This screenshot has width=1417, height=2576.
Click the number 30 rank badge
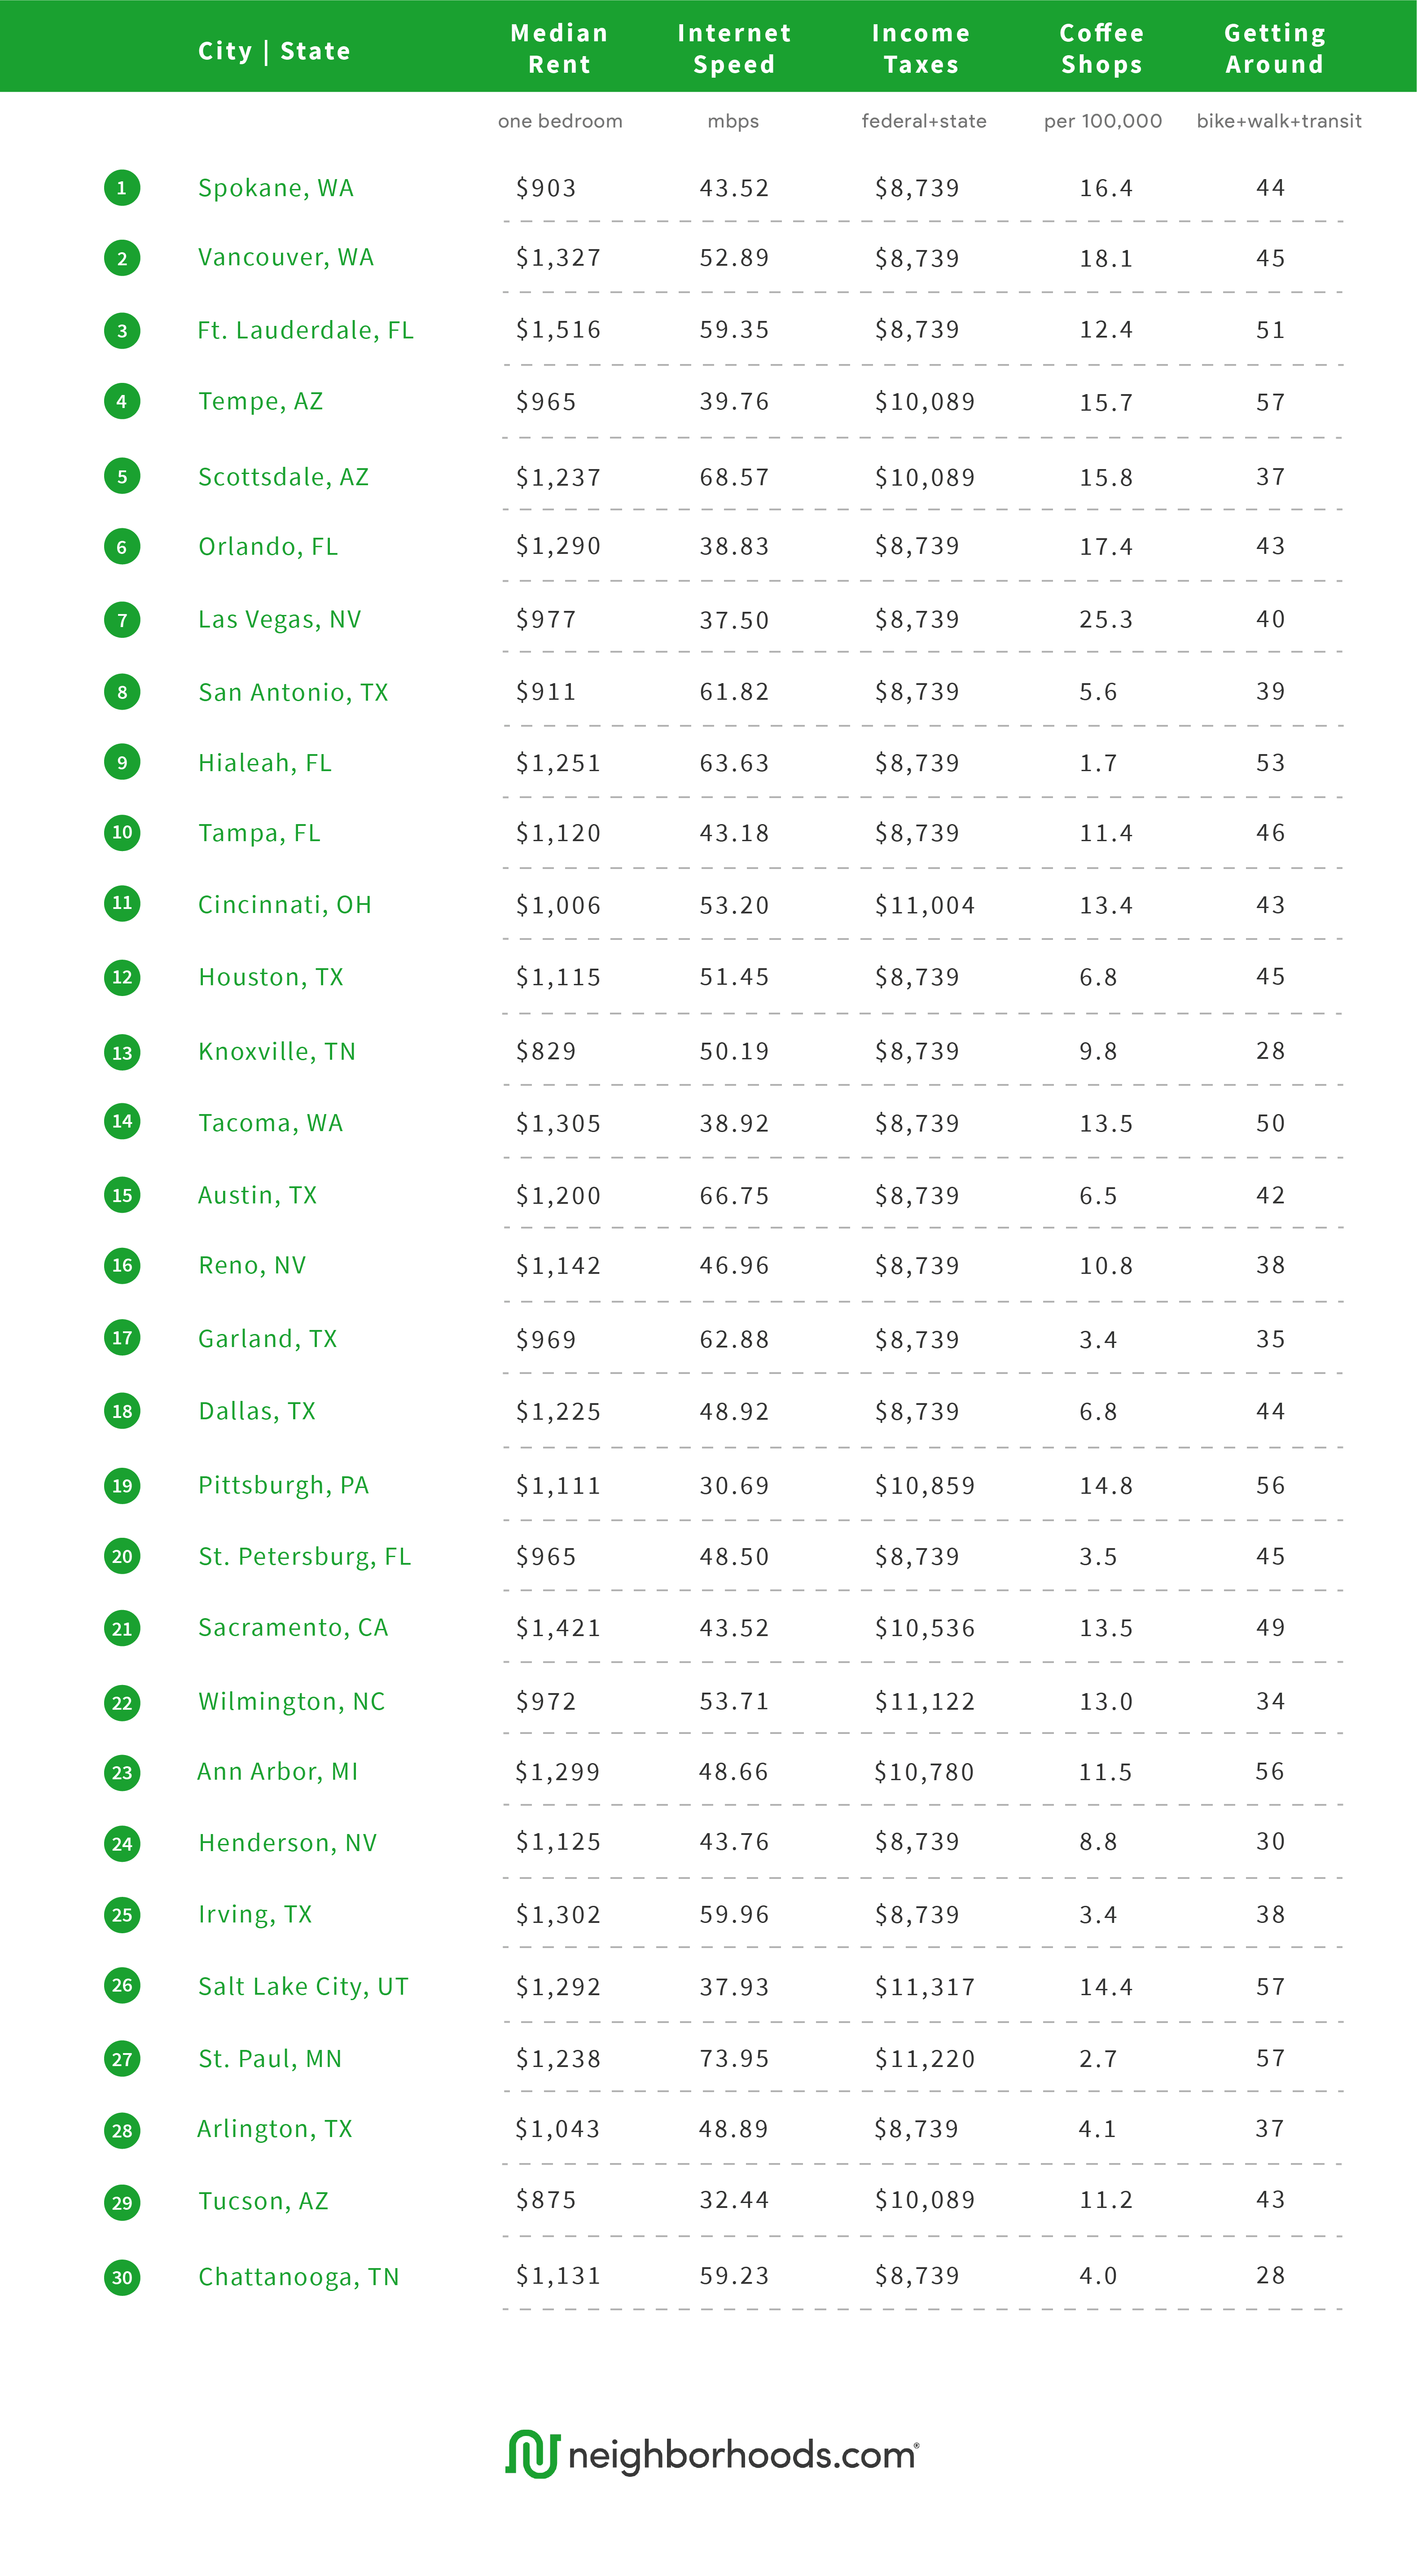[x=122, y=2277]
